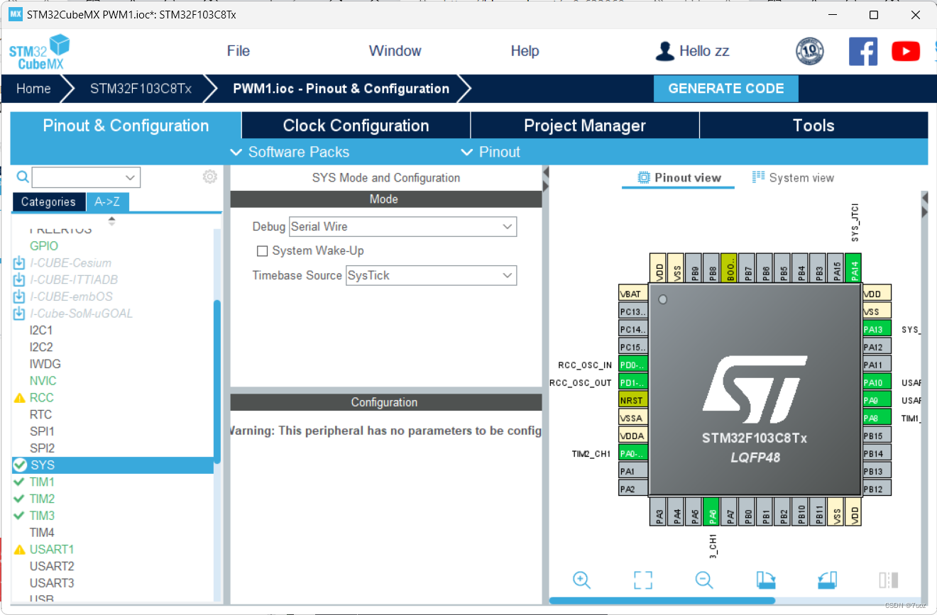Click the USART1 warning triangle icon
Screen dimensions: 937x615
pyautogui.click(x=20, y=550)
